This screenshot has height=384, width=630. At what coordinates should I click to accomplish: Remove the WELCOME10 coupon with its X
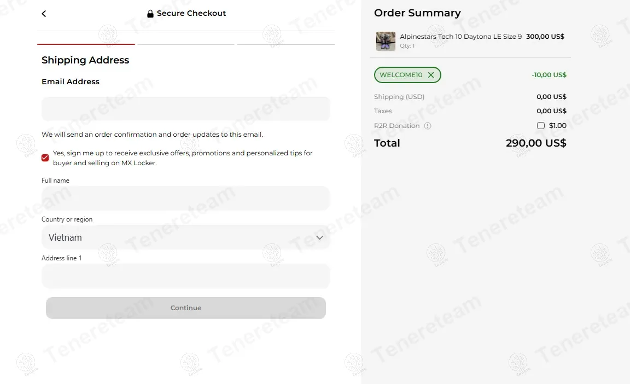point(431,75)
